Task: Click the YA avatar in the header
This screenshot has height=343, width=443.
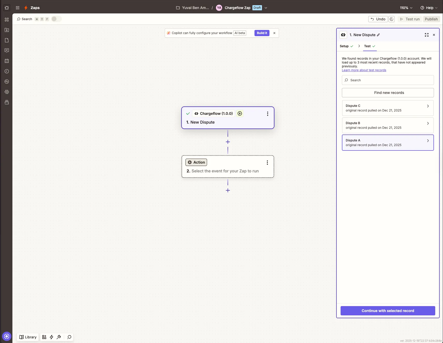Action: point(219,8)
